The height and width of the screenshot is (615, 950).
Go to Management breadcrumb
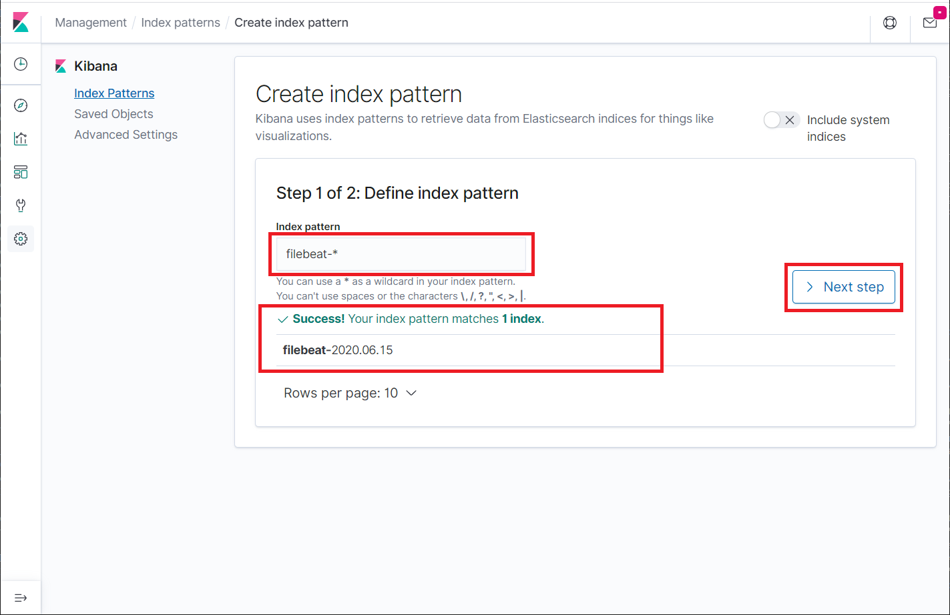click(91, 23)
